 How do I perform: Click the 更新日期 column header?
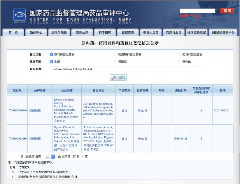(181, 90)
